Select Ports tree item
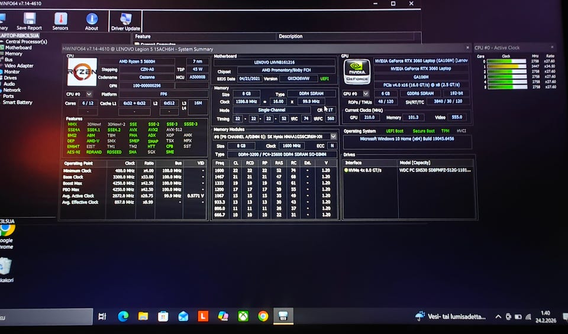This screenshot has width=568, height=334. [8, 96]
